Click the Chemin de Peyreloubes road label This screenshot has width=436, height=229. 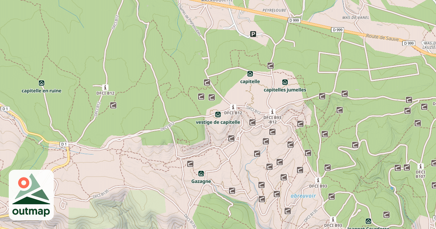coord(189,20)
